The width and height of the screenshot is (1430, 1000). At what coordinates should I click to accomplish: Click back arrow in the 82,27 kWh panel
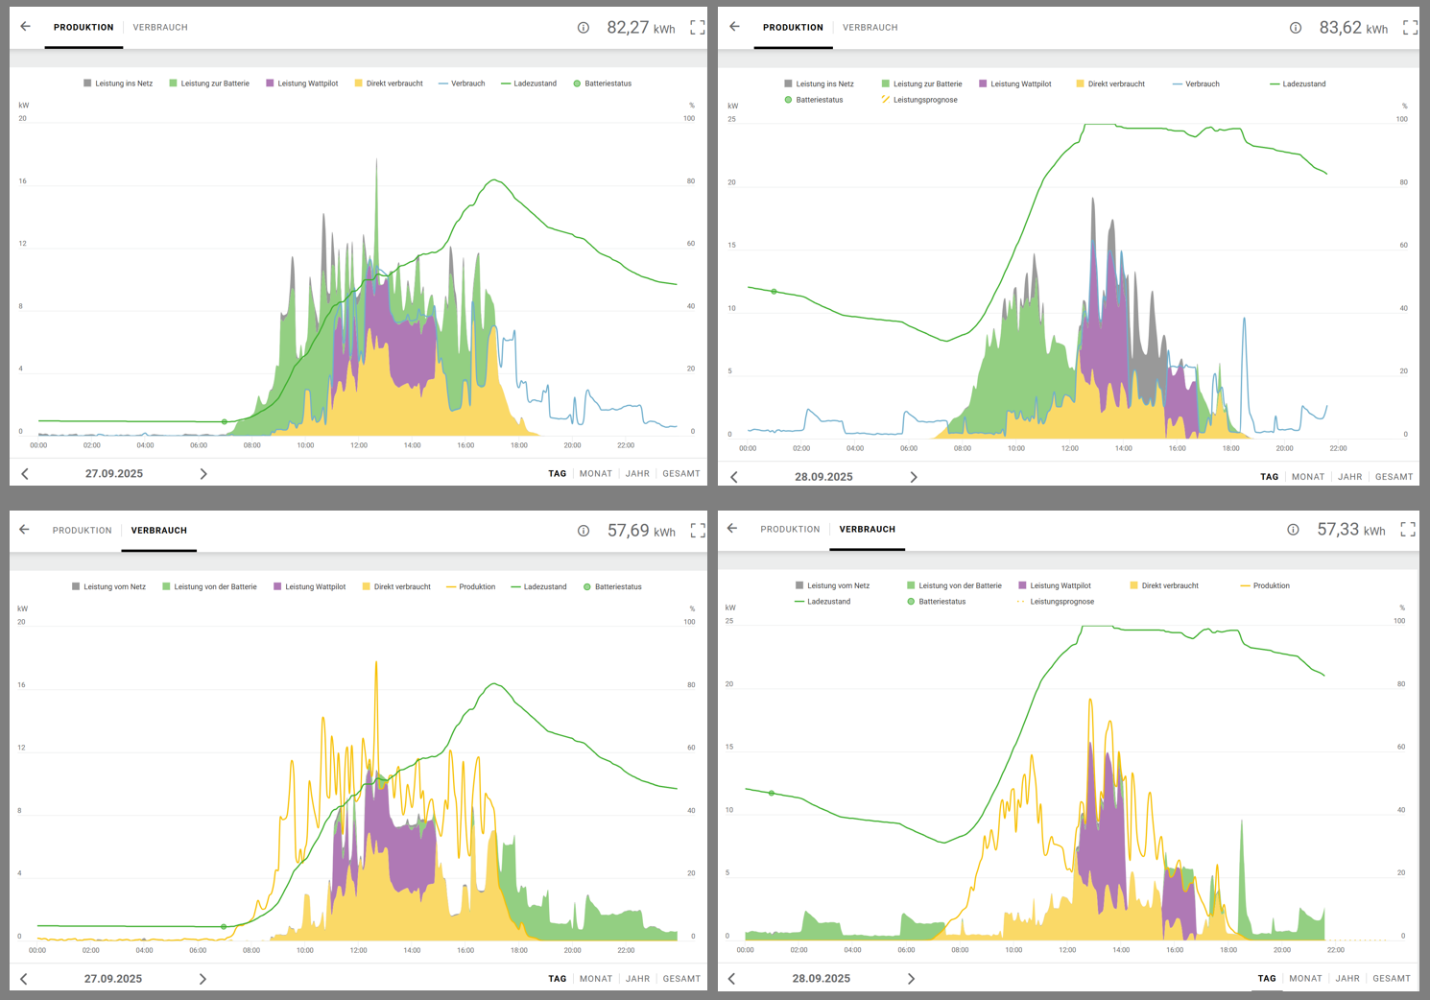[26, 27]
